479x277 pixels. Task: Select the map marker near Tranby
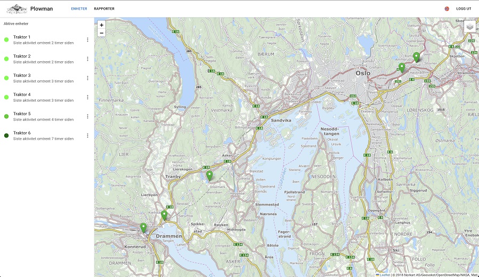coord(209,175)
